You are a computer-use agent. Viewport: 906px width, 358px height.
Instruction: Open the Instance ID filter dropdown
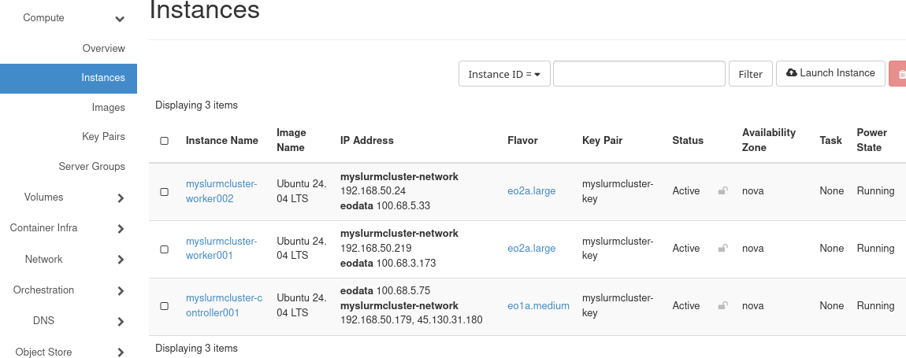504,74
